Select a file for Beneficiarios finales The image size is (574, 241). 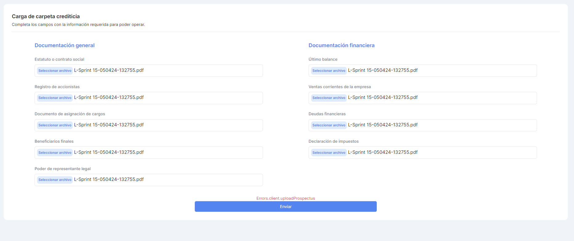pos(55,153)
